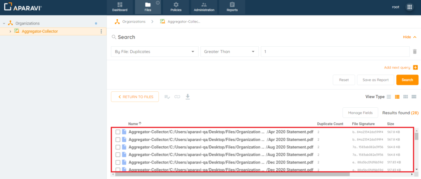Select the first Dec 2020 Statement.pdf checkbox
Viewport: 421px width, 179px height.
tap(118, 162)
